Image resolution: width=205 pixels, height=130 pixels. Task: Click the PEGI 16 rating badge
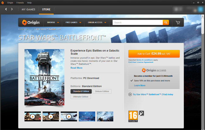(133, 116)
